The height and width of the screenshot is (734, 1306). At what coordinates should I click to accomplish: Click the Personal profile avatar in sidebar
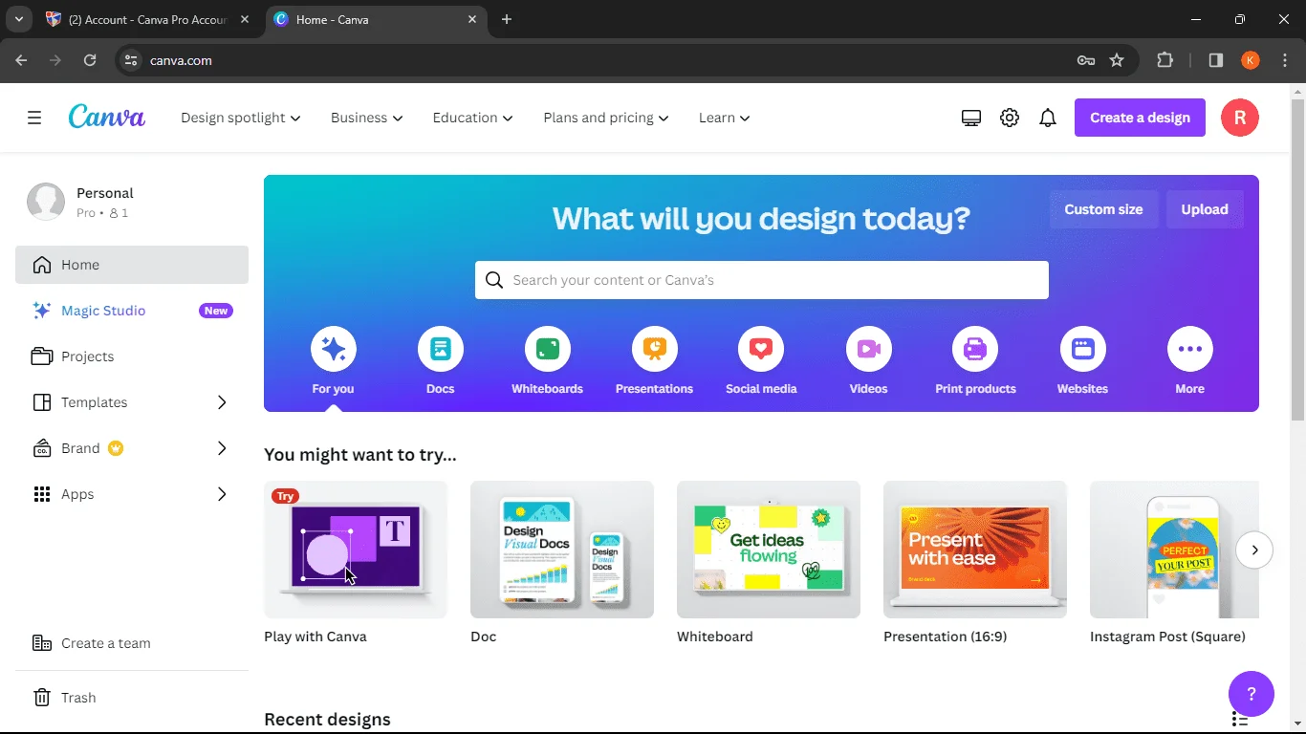[46, 202]
